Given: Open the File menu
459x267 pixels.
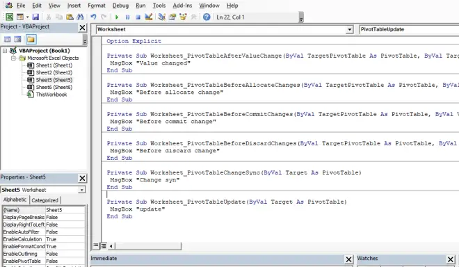Looking at the screenshot, I should [21, 6].
